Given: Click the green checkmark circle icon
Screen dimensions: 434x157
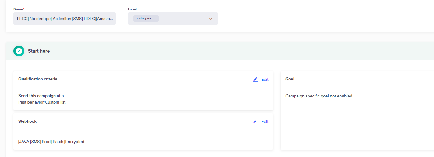Looking at the screenshot, I should (19, 51).
